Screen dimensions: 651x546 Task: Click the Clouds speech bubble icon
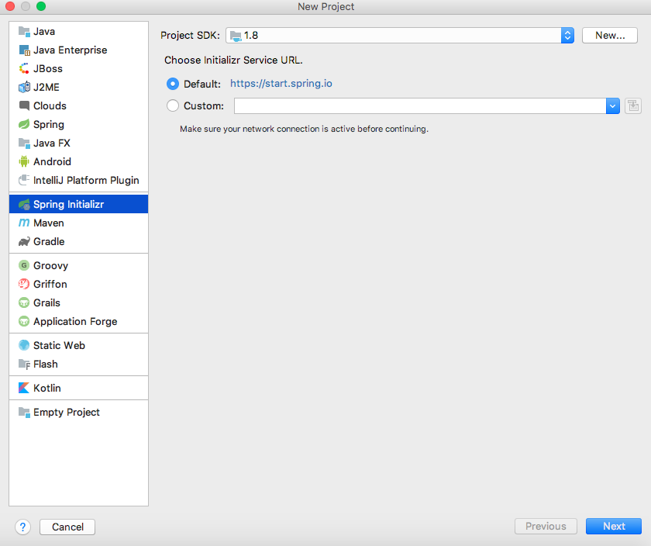24,106
